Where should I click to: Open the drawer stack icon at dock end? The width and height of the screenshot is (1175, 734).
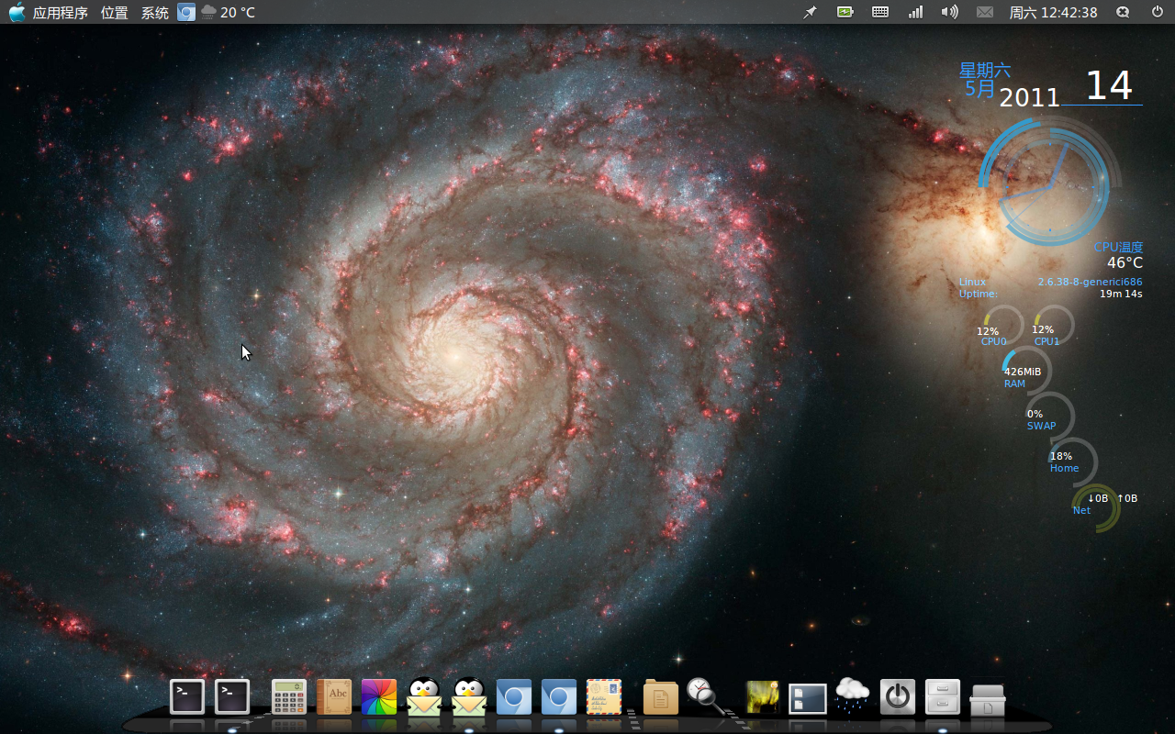tap(988, 700)
